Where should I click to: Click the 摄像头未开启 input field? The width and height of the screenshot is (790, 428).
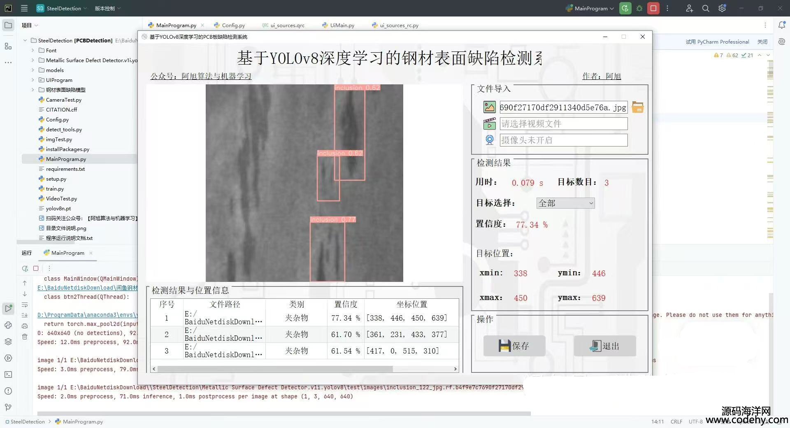[564, 140]
